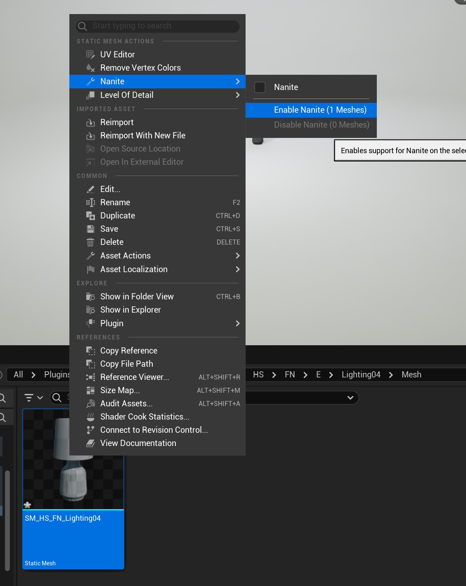Click the SM_HS_FN_Lighting04 asset name
Image resolution: width=466 pixels, height=586 pixels.
point(63,518)
